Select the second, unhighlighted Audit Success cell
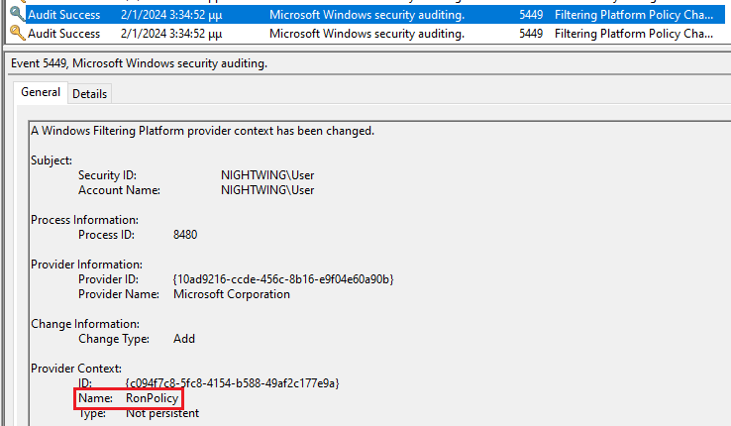This screenshot has width=731, height=426. pos(63,34)
